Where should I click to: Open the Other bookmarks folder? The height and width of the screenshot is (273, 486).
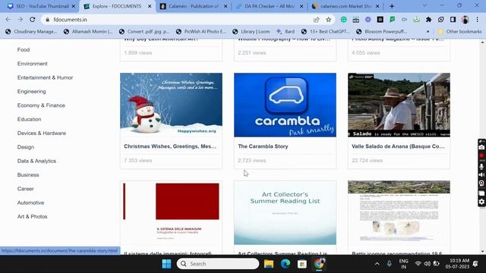[x=459, y=32]
